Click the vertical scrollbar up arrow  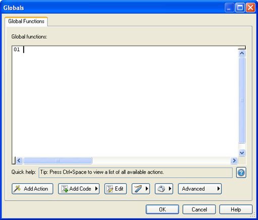242,53
